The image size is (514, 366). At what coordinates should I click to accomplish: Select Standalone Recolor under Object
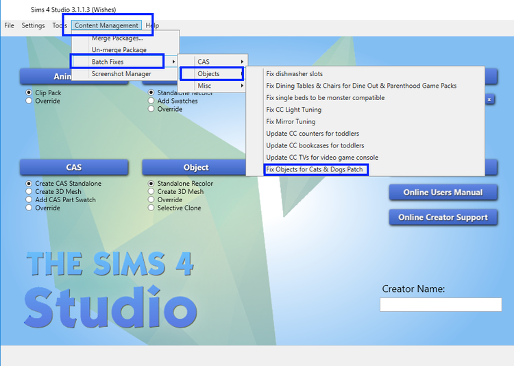coord(151,183)
